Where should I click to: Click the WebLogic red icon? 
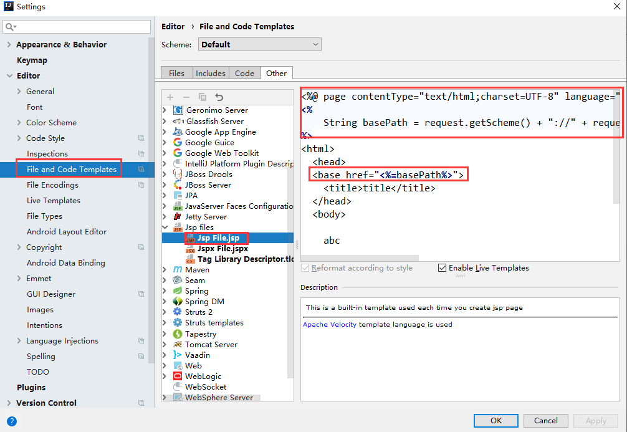(x=178, y=377)
